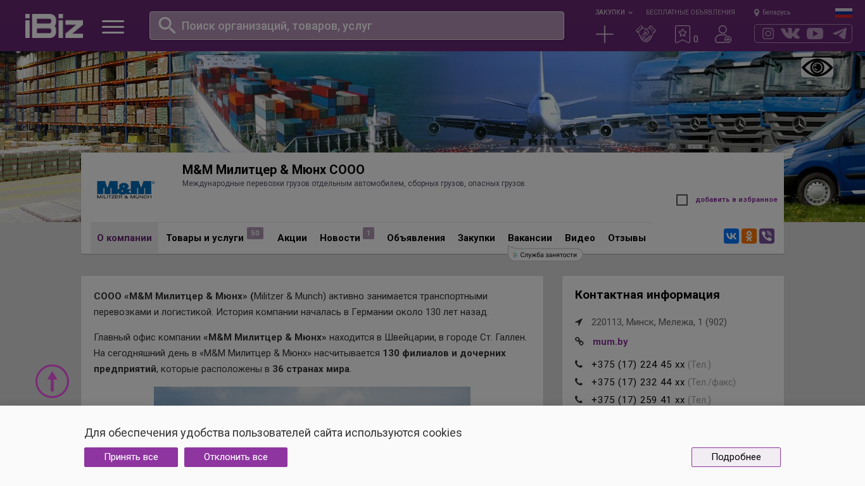
Task: Click 'Подробнее' cookies details button
Action: click(736, 457)
